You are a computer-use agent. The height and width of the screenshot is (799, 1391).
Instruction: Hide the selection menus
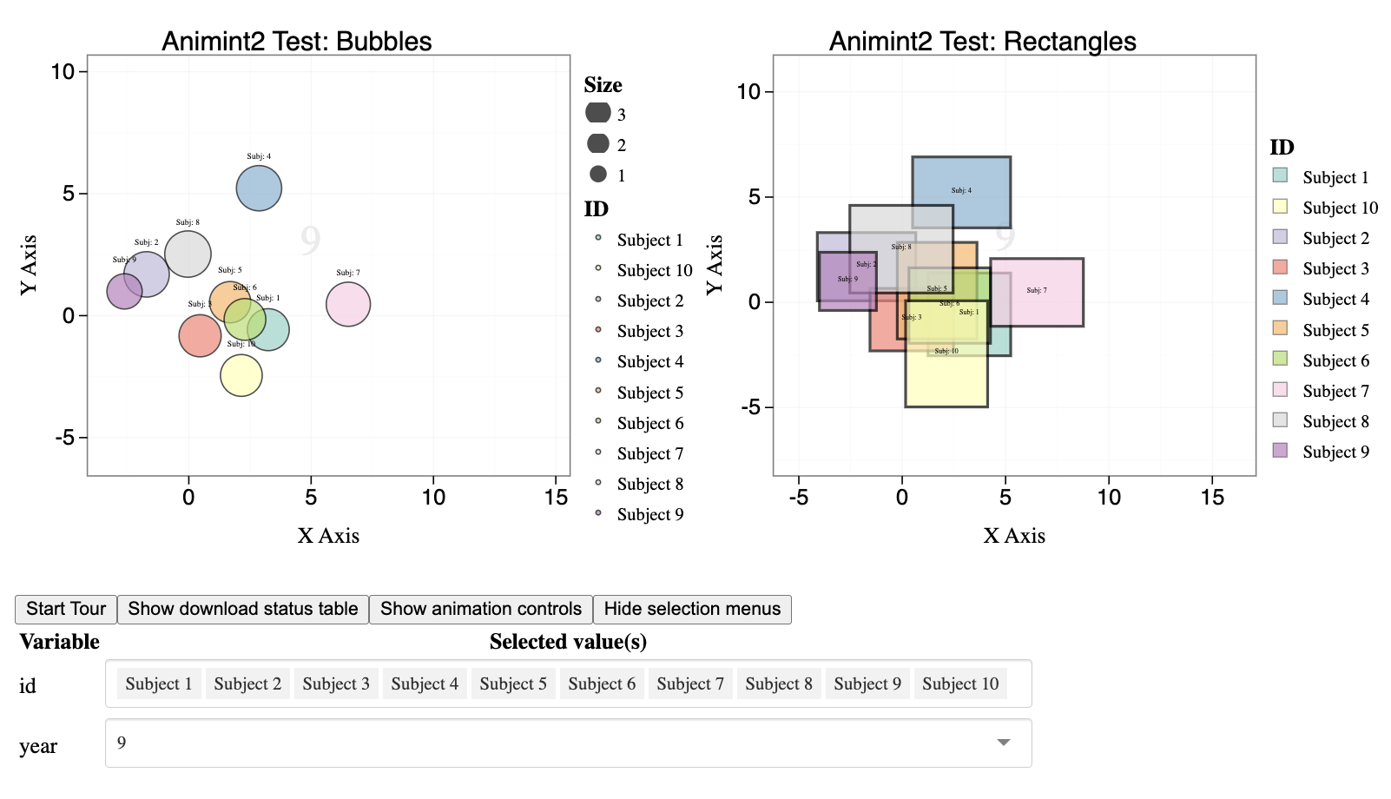(x=692, y=609)
